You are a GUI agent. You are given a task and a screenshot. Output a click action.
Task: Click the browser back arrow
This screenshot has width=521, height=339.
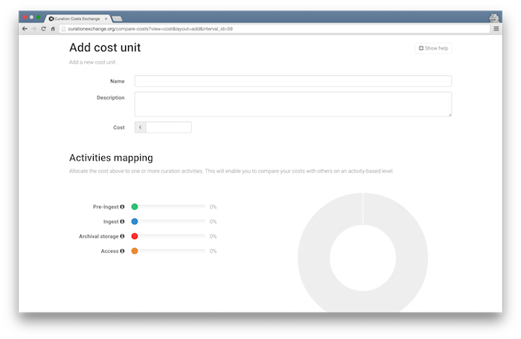click(25, 28)
